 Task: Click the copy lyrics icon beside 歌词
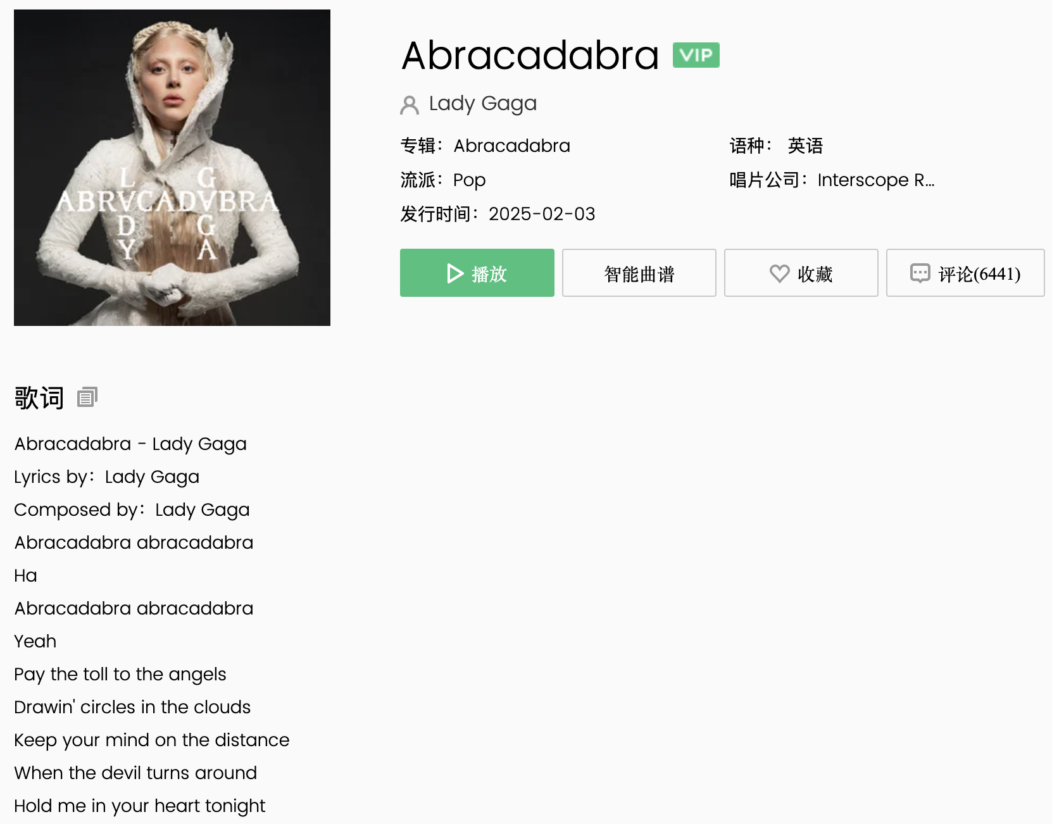[x=87, y=397]
